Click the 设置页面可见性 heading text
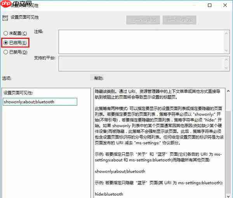This screenshot has width=233, height=198. pyautogui.click(x=25, y=17)
